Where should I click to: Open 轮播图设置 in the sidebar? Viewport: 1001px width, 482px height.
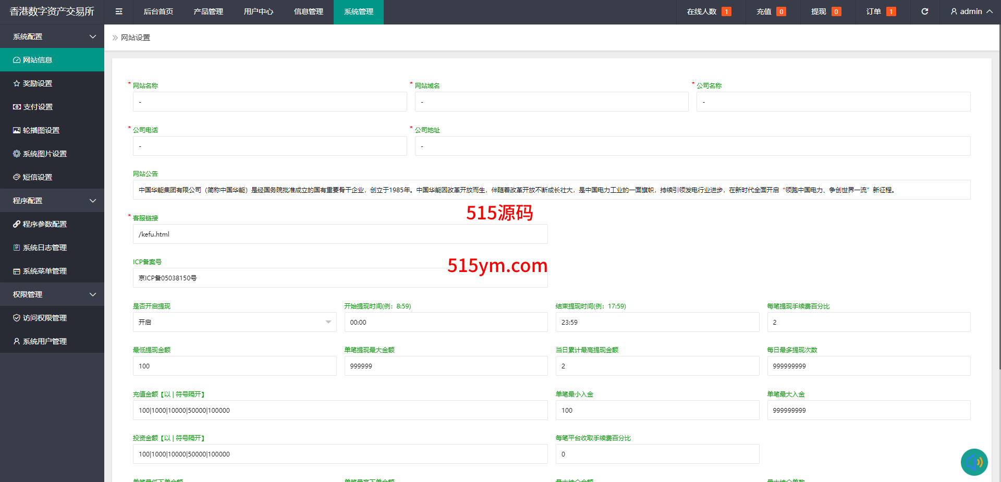pyautogui.click(x=41, y=130)
